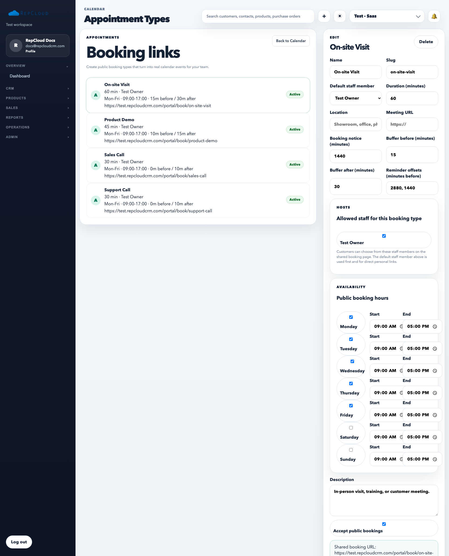
Task: Open Thursday end time clock picker
Action: (435, 393)
